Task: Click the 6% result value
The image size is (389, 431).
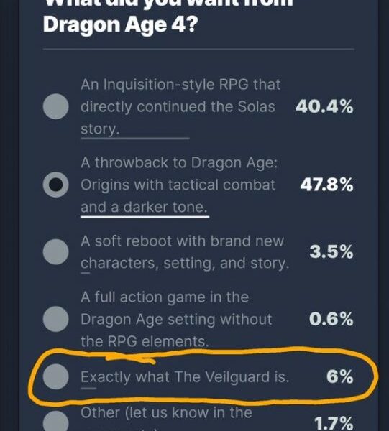Action: pos(340,376)
